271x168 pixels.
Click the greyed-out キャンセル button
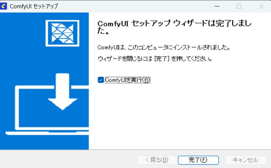point(246,160)
